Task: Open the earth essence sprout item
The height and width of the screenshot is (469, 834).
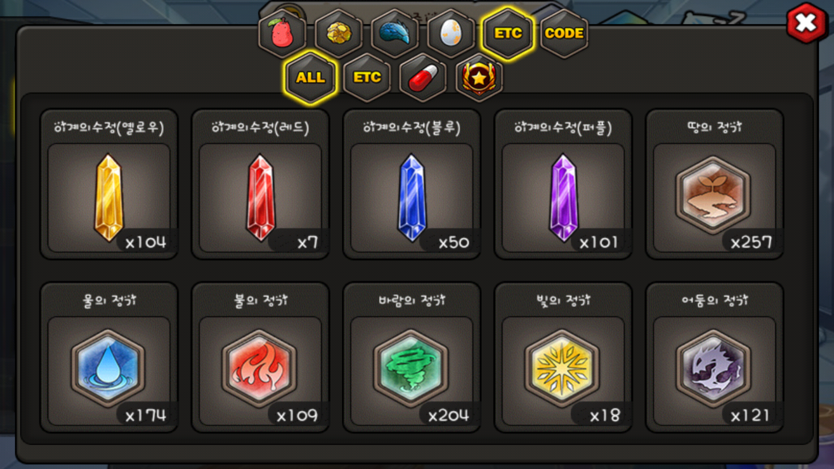Action: (715, 184)
